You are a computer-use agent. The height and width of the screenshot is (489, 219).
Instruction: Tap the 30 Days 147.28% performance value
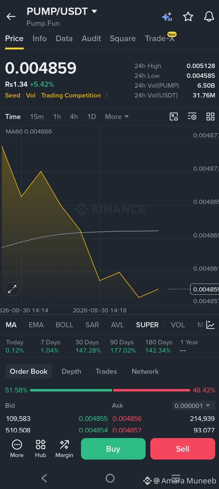(88, 350)
